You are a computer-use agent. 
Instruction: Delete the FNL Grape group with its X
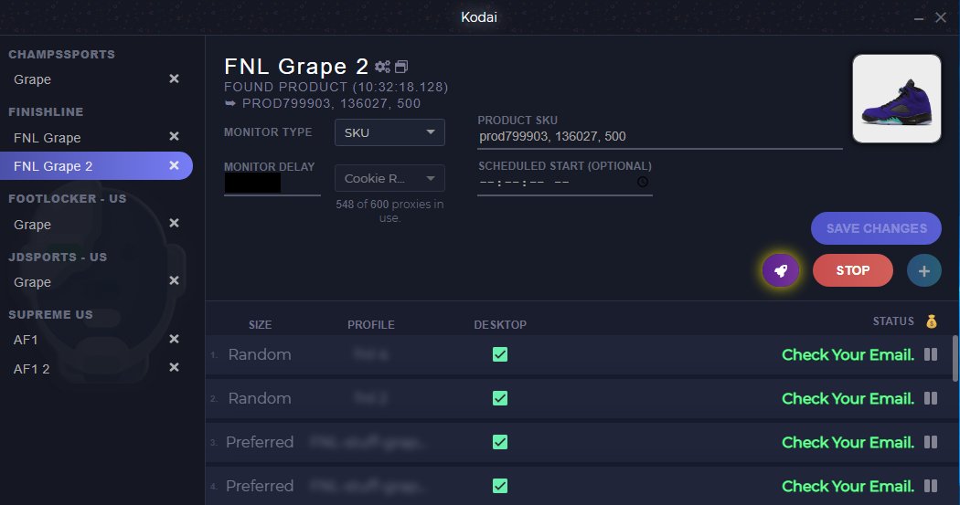tap(174, 136)
